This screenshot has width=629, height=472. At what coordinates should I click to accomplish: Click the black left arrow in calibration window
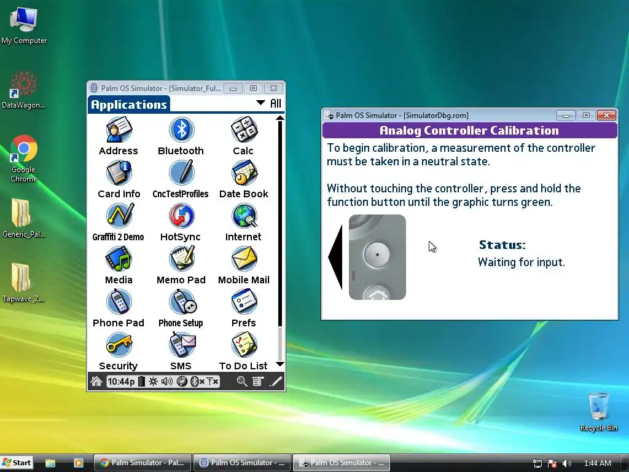[x=335, y=257]
